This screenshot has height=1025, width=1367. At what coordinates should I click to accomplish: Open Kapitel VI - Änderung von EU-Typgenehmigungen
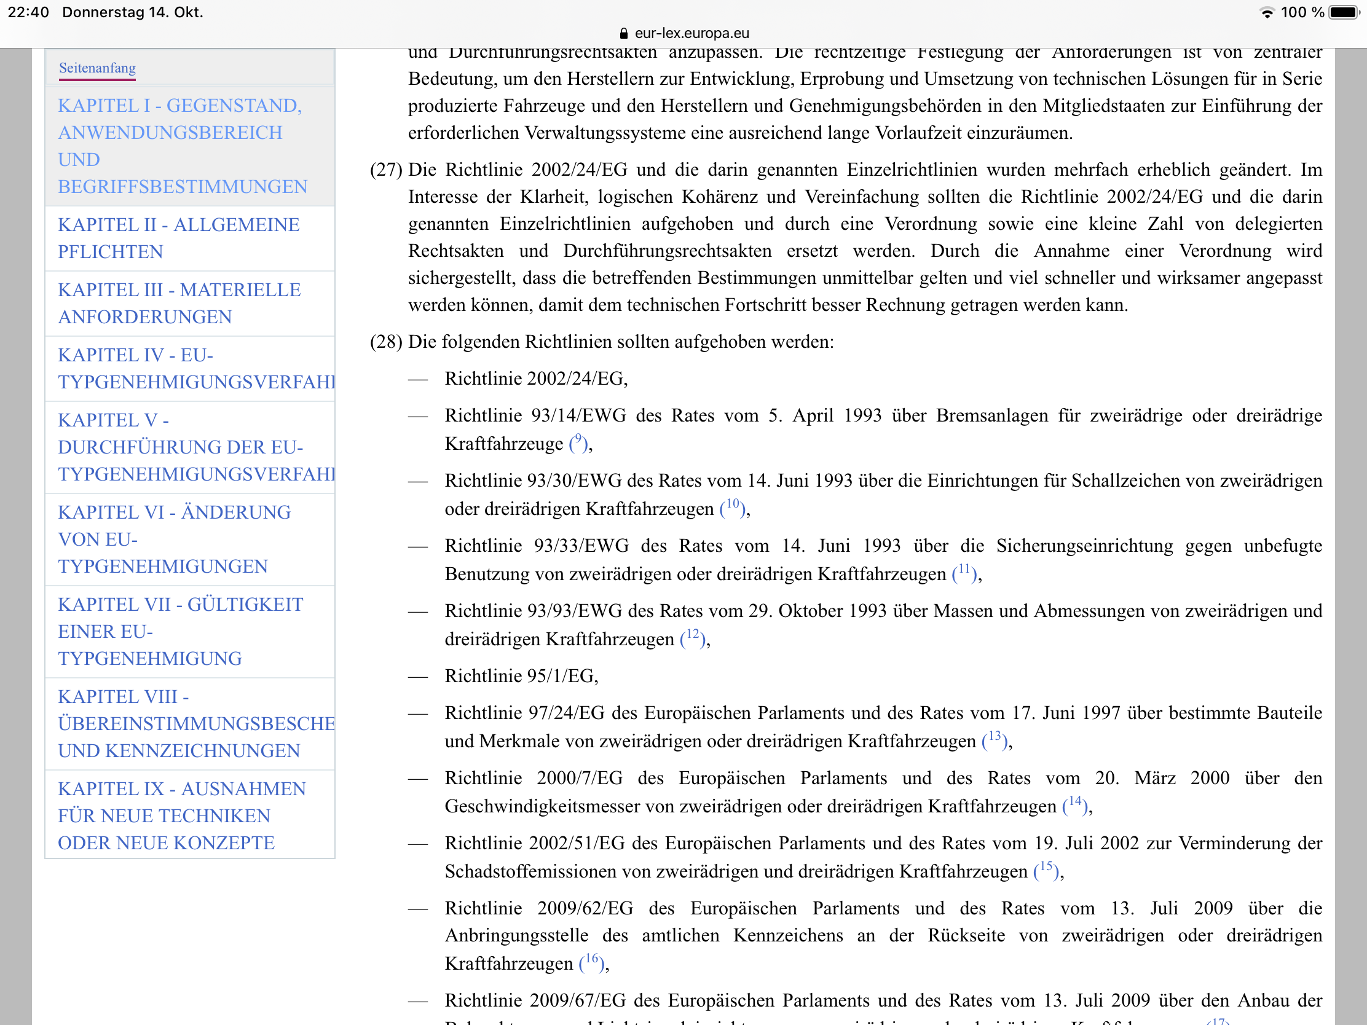pos(190,540)
